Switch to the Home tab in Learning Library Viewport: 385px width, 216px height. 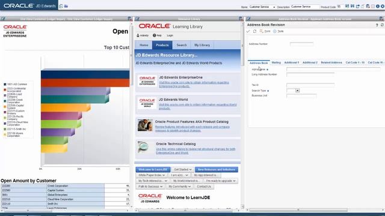tap(144, 45)
